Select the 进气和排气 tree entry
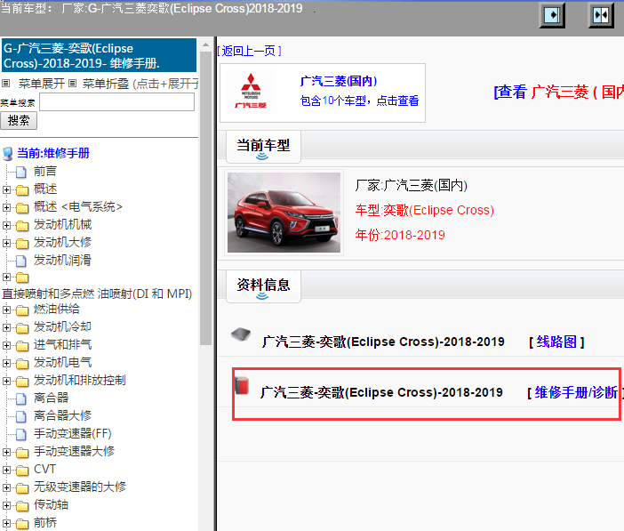The width and height of the screenshot is (624, 531). (62, 344)
